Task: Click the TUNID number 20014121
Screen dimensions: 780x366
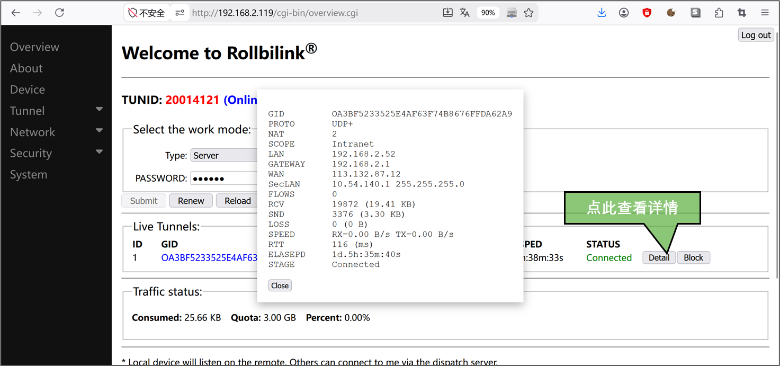Action: 192,100
